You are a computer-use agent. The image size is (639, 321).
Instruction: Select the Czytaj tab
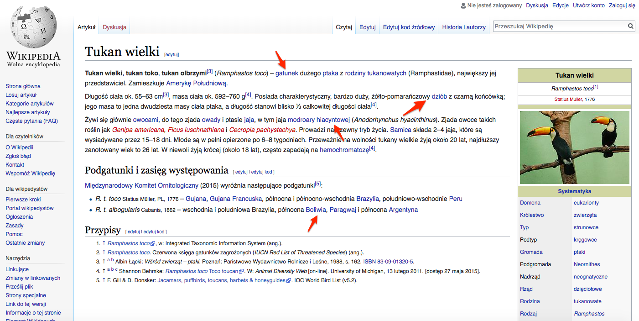pyautogui.click(x=344, y=27)
